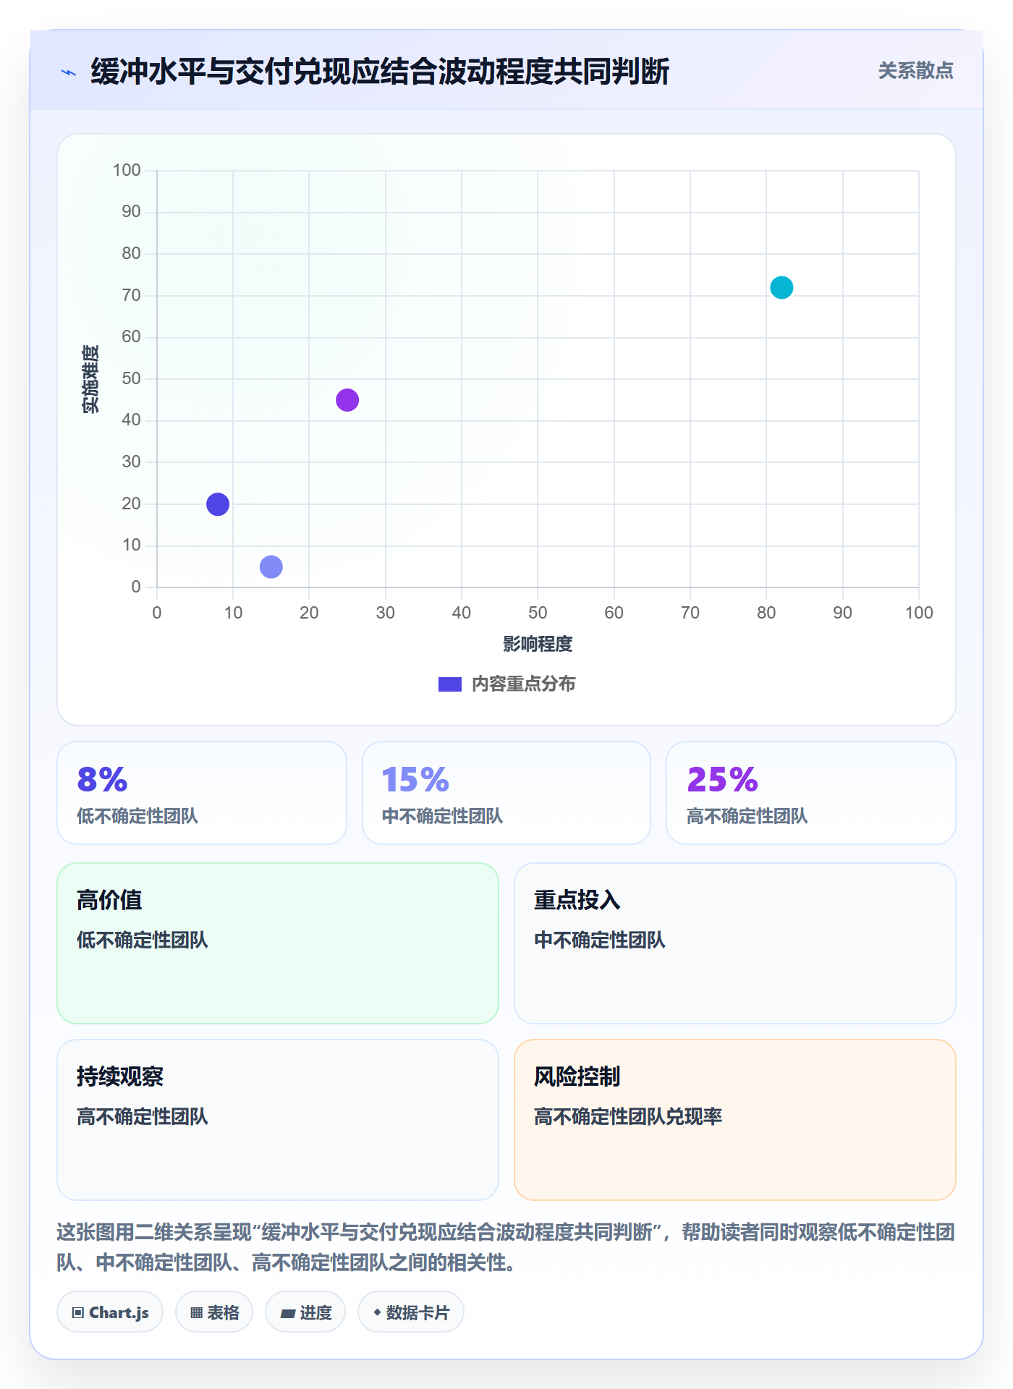Click the 实施难度 y-axis title
Image resolution: width=1013 pixels, height=1389 pixels.
90,379
